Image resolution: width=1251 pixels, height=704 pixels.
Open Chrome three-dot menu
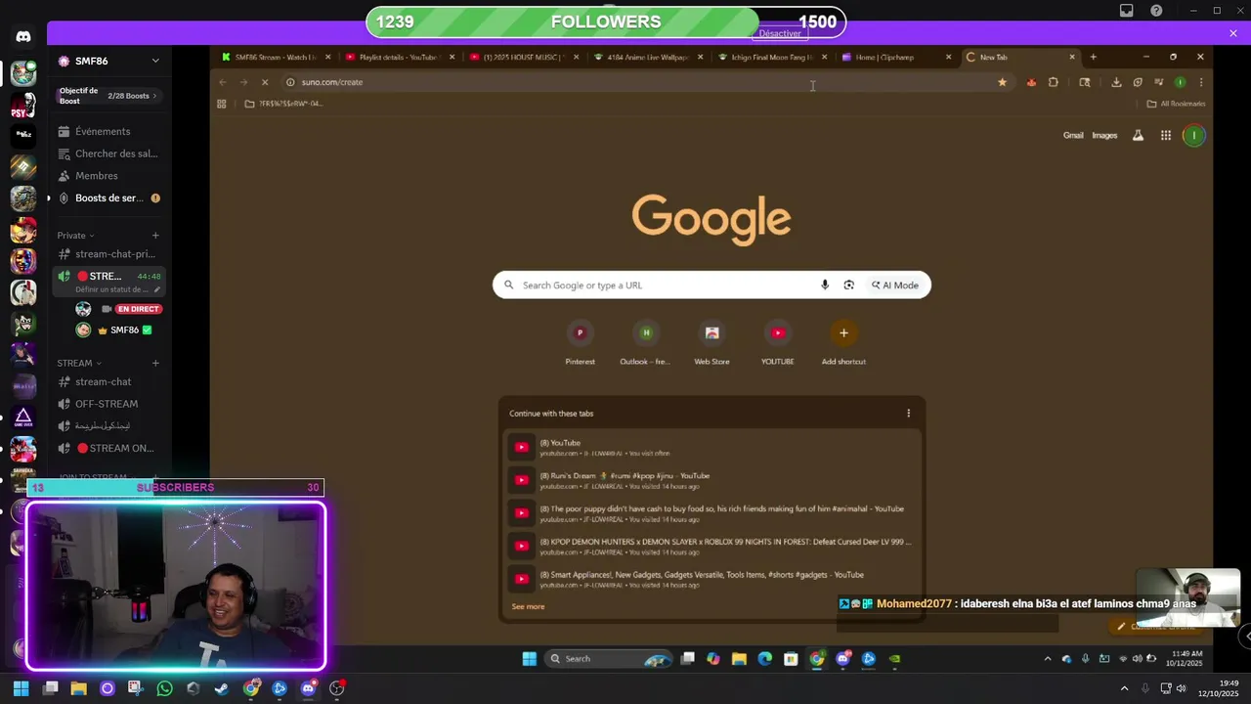tap(1201, 82)
